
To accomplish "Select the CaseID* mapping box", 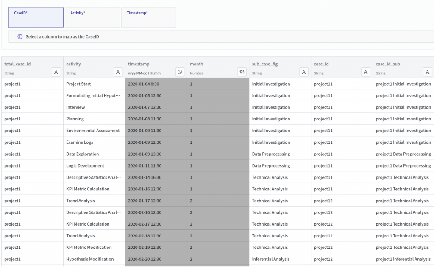I will click(x=36, y=17).
